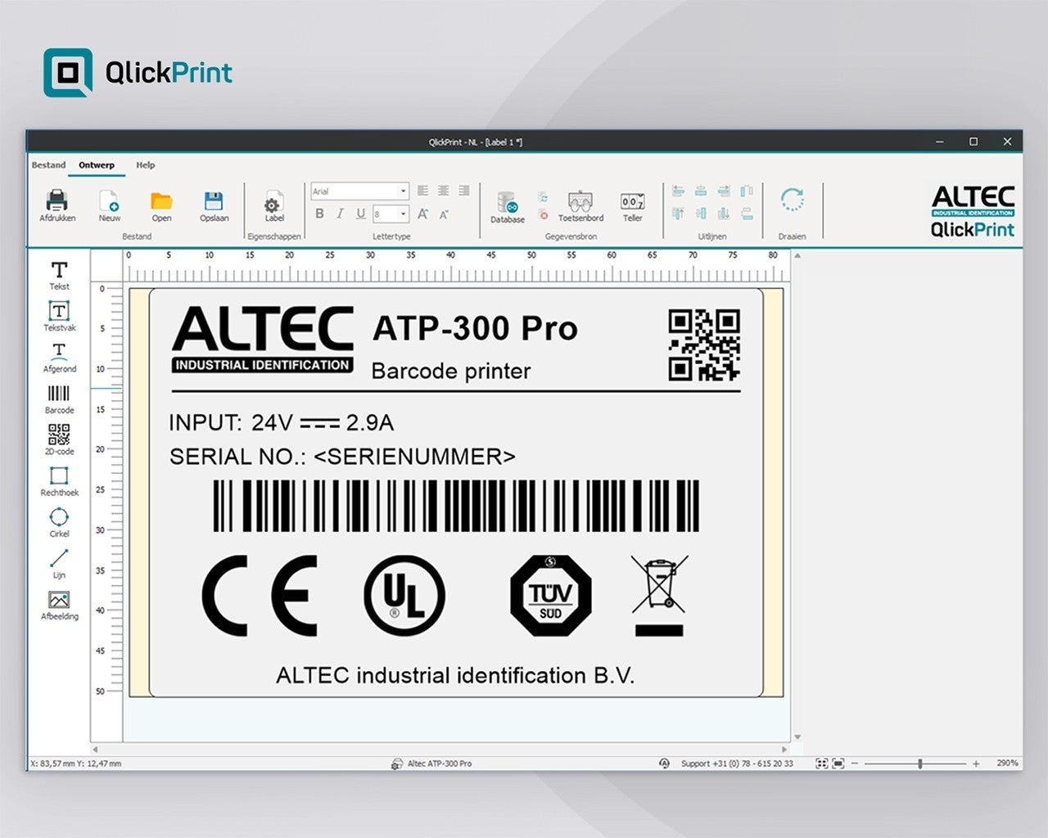Adjust the zoom slider handle

click(x=920, y=764)
